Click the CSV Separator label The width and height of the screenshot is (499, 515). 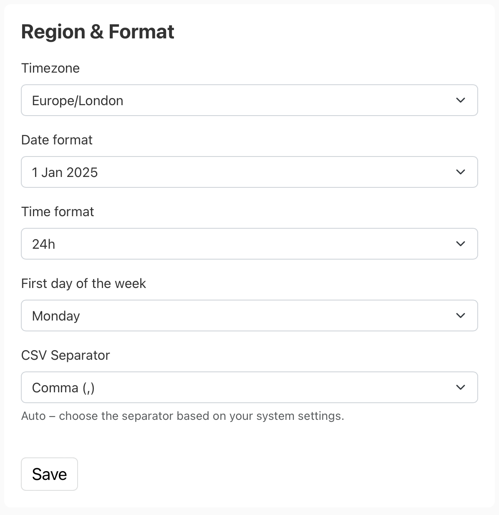(x=66, y=355)
